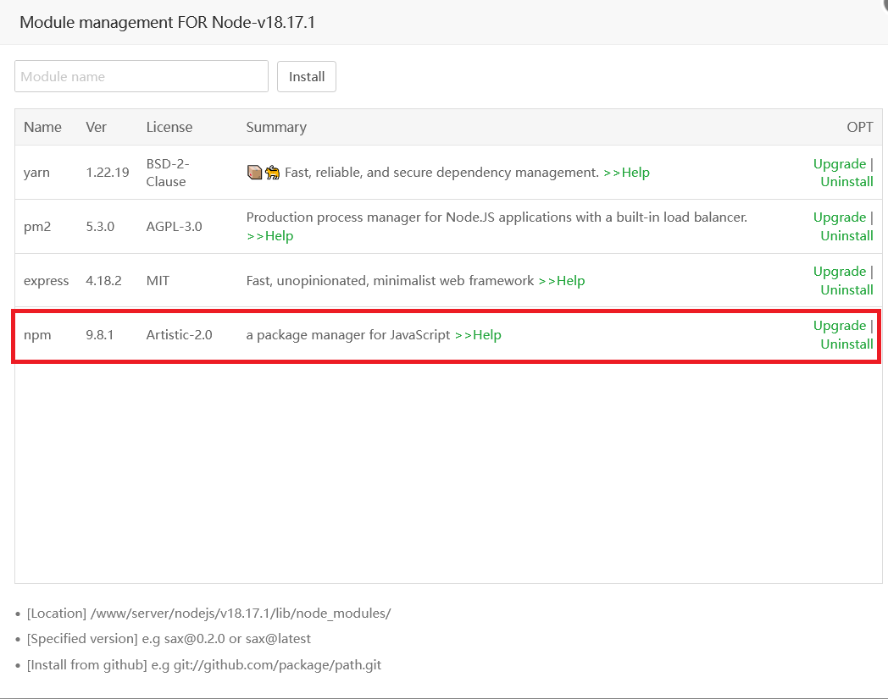This screenshot has height=699, width=888.
Task: Click the Artistic-2.0 license cell
Action: click(x=179, y=335)
